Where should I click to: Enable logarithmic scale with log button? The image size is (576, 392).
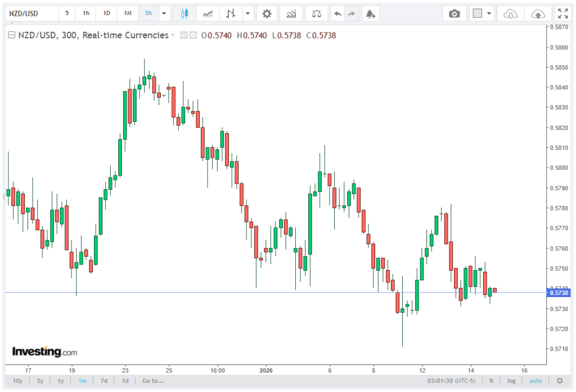[511, 381]
